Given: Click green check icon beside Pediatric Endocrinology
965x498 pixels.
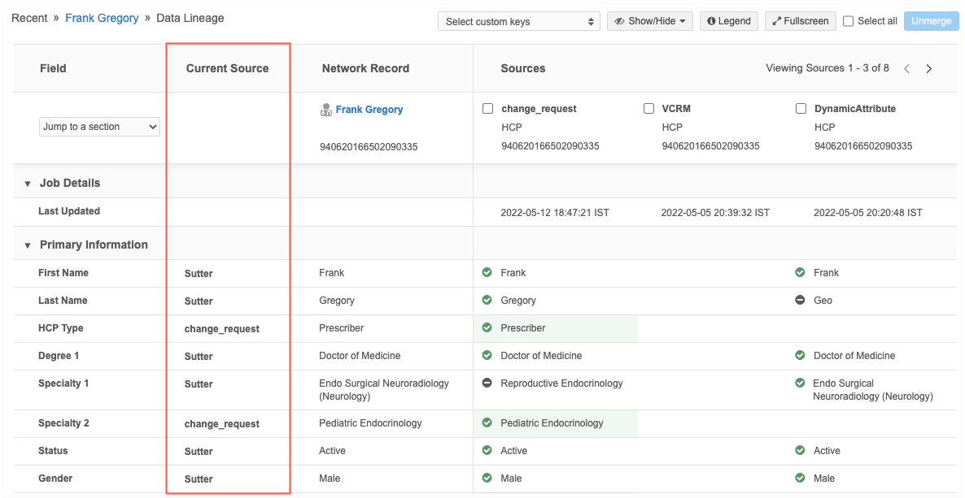Looking at the screenshot, I should click(x=487, y=422).
